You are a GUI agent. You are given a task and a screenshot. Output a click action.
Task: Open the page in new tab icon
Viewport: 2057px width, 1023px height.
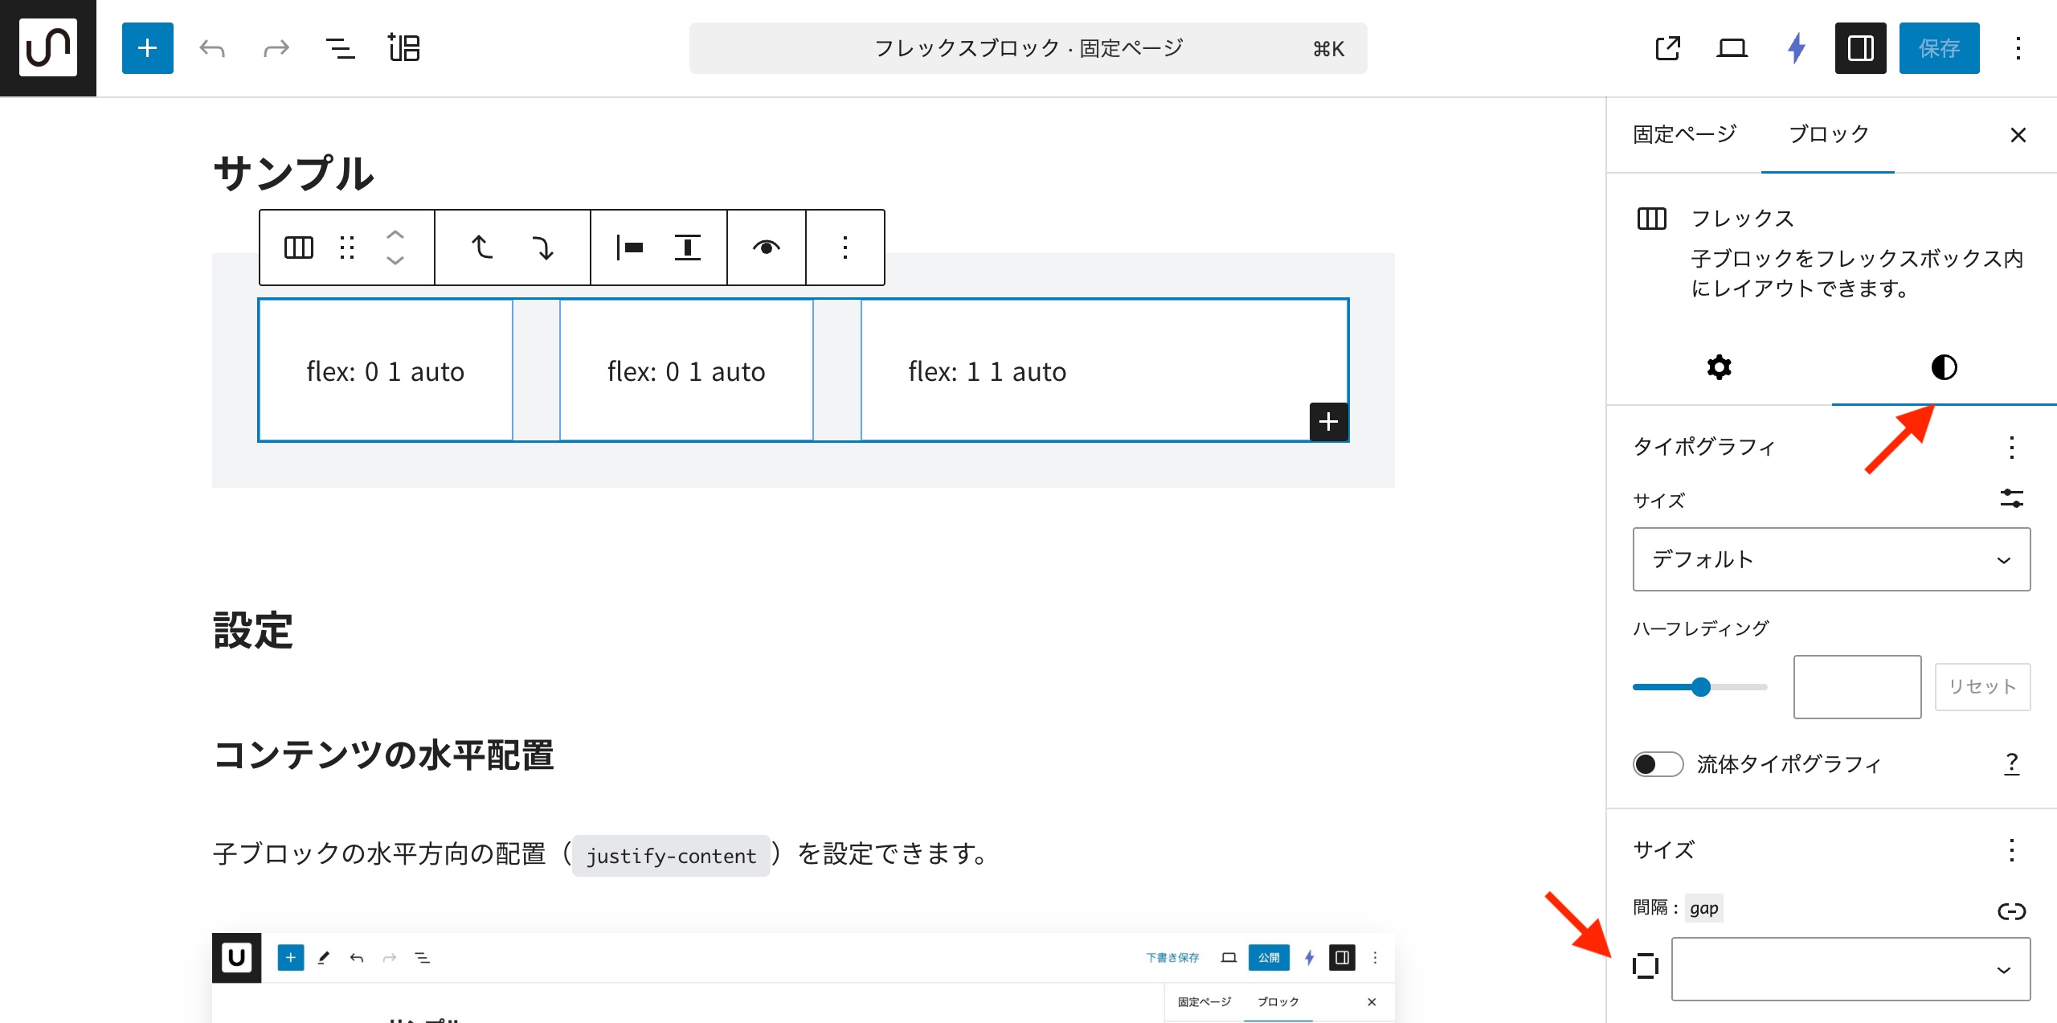1667,48
